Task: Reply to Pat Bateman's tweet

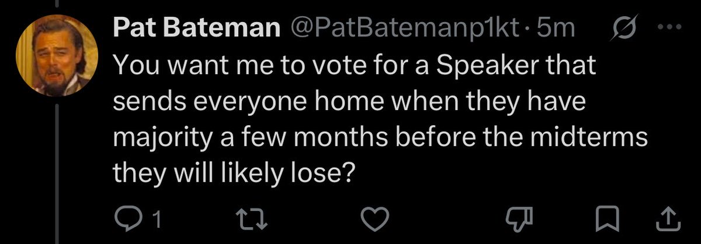Action: pyautogui.click(x=124, y=218)
